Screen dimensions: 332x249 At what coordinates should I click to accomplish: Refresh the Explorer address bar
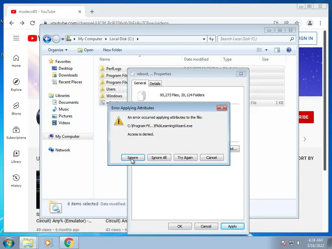click(211, 39)
